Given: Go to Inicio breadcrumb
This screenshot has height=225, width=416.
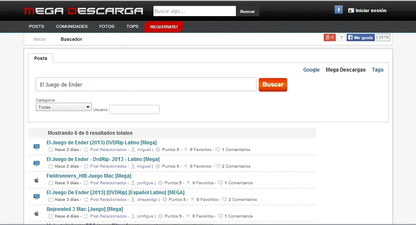Looking at the screenshot, I should point(39,39).
